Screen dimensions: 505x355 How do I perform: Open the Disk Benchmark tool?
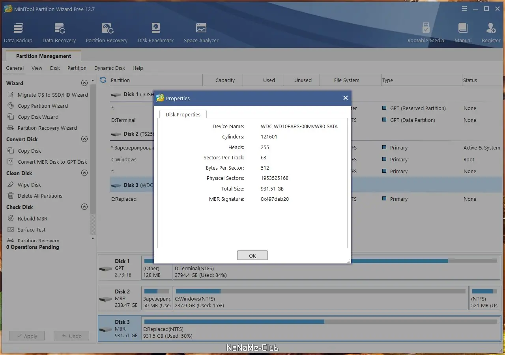click(156, 33)
